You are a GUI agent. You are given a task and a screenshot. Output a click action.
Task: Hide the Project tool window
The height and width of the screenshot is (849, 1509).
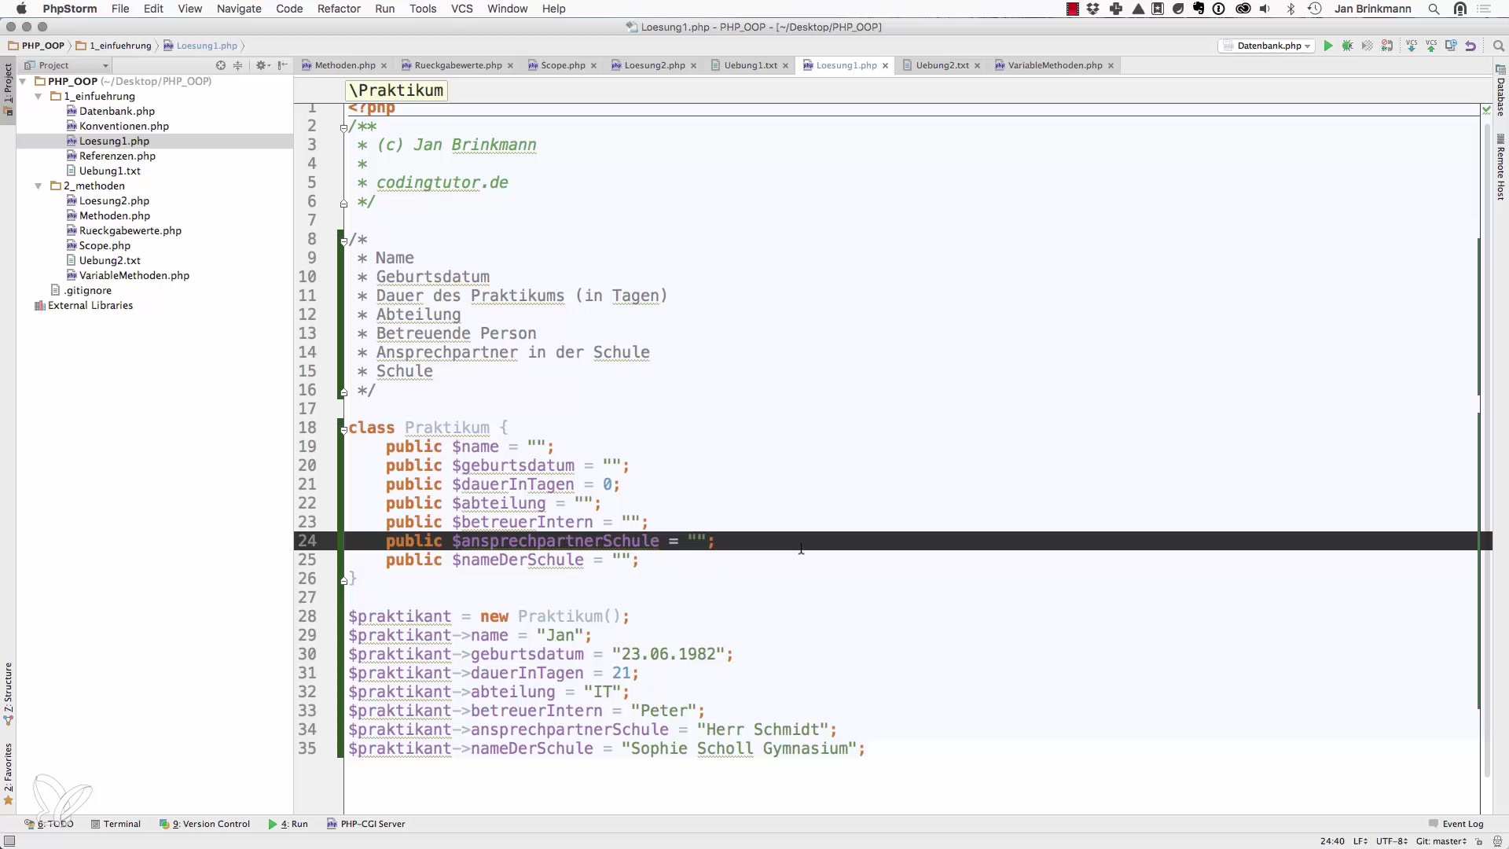coord(283,65)
